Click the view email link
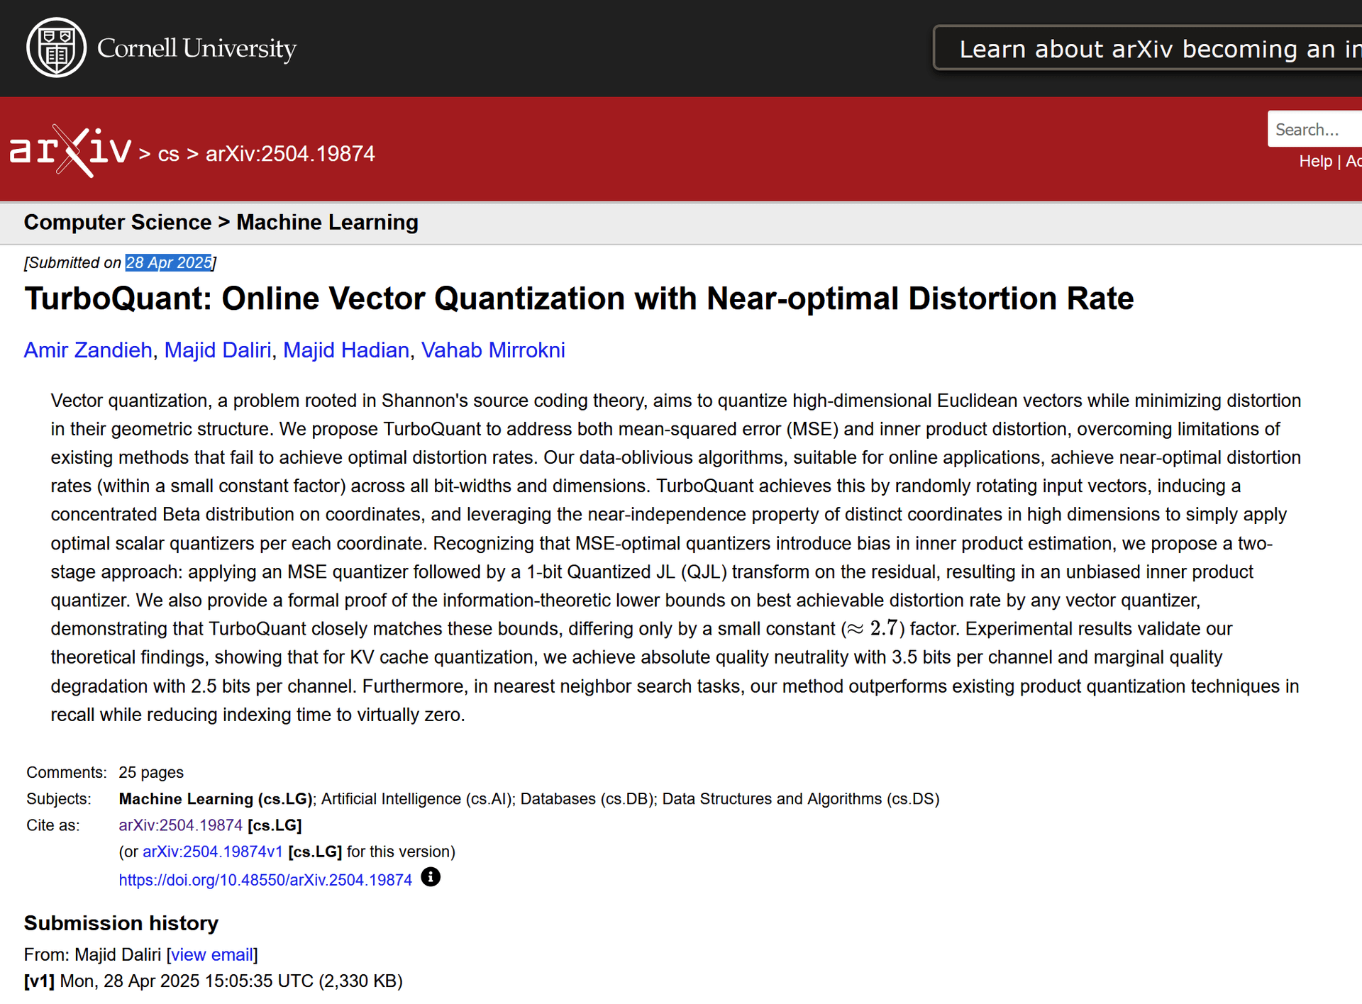 point(212,955)
